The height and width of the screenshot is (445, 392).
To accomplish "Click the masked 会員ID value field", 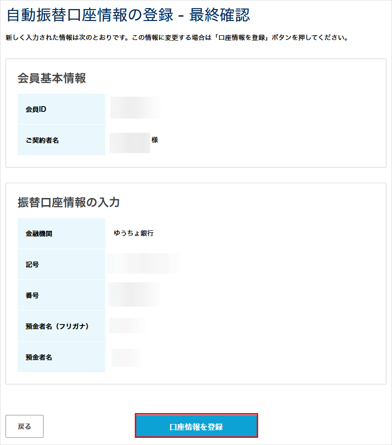I will coord(135,108).
